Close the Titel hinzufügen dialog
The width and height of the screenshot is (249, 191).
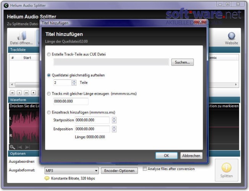[x=200, y=21]
